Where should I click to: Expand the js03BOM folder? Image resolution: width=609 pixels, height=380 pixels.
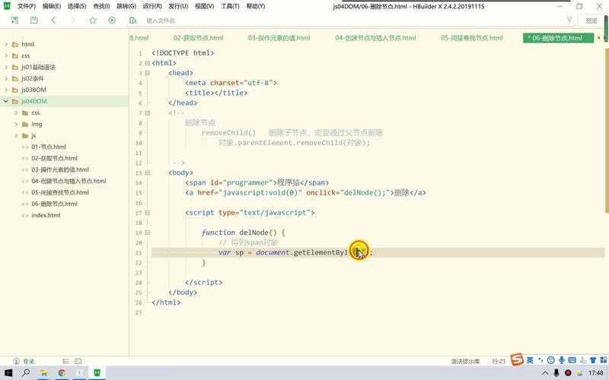pos(6,90)
